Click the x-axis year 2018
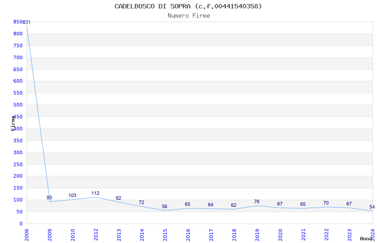The width and height of the screenshot is (377, 243). pyautogui.click(x=235, y=235)
